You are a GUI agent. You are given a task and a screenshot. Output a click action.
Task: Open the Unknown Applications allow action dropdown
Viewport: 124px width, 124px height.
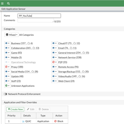point(7,86)
